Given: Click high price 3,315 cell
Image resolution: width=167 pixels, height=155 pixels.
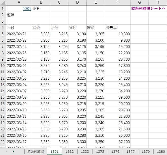Looking at the screenshot, I should (x=59, y=135).
